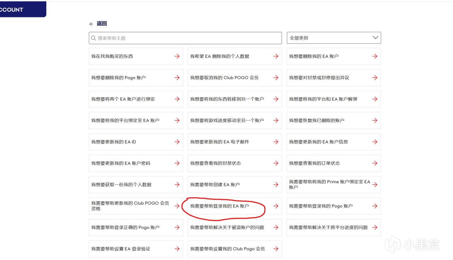The height and width of the screenshot is (260, 453).
Task: Select 我想要更新我的 EA 账户信息
Action: (x=334, y=142)
